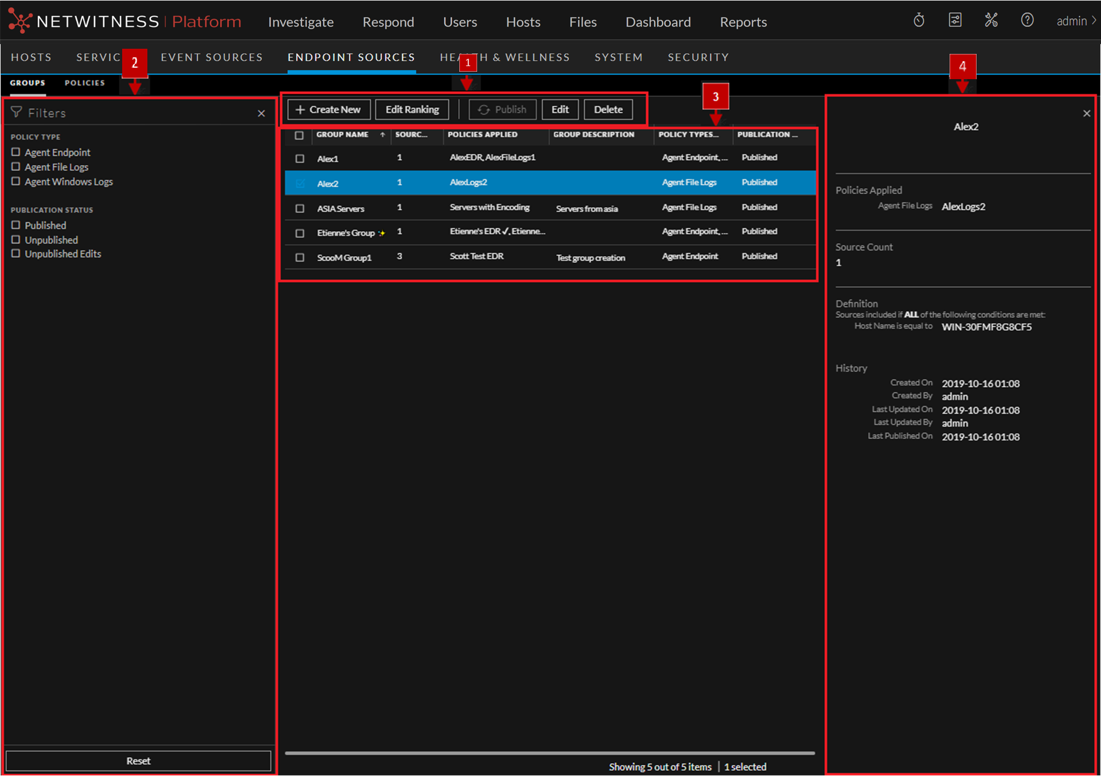Open the admin tools wrench icon

991,21
